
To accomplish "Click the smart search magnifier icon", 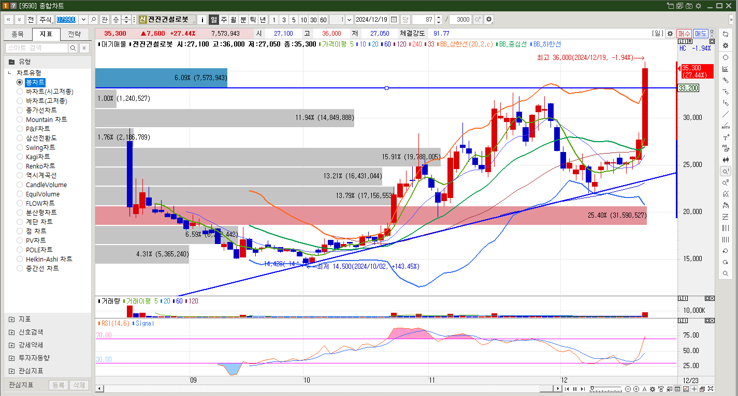I will click(73, 48).
